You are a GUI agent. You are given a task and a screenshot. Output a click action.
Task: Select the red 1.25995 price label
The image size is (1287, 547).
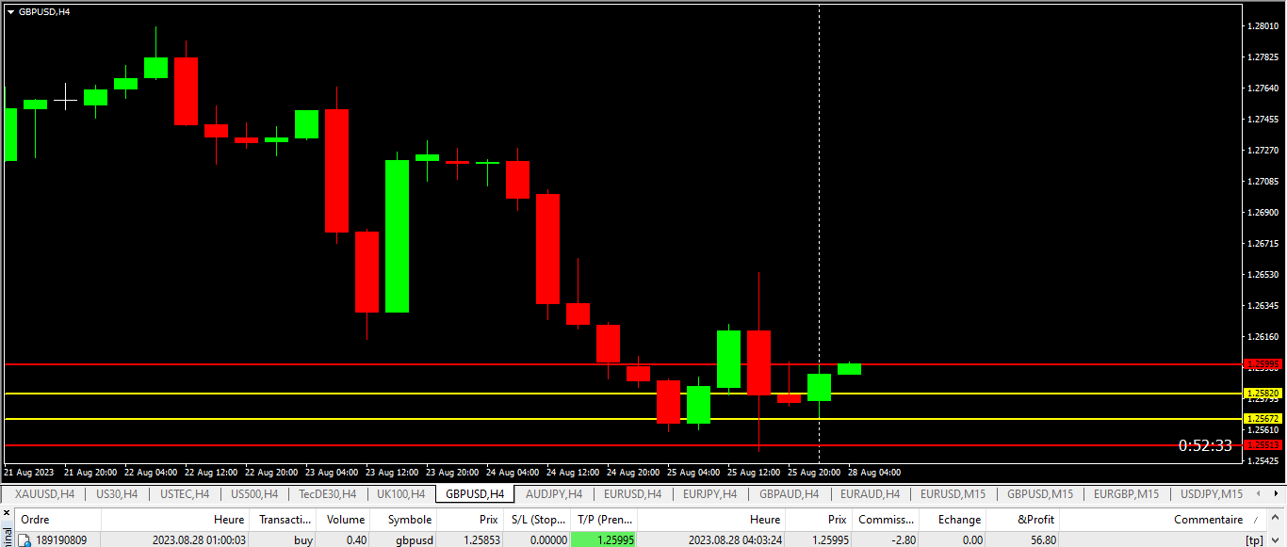coord(1263,364)
